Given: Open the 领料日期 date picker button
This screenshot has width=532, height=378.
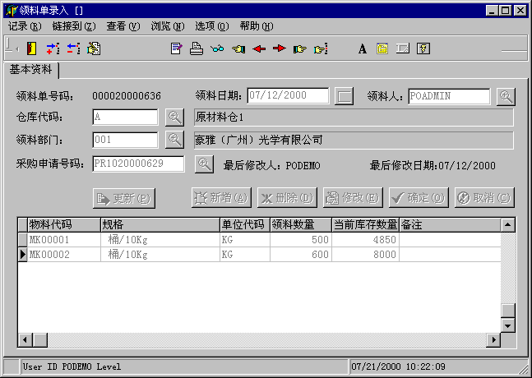Looking at the screenshot, I should point(345,96).
